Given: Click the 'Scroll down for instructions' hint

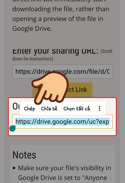Looking at the screenshot, I should tap(62, 55).
